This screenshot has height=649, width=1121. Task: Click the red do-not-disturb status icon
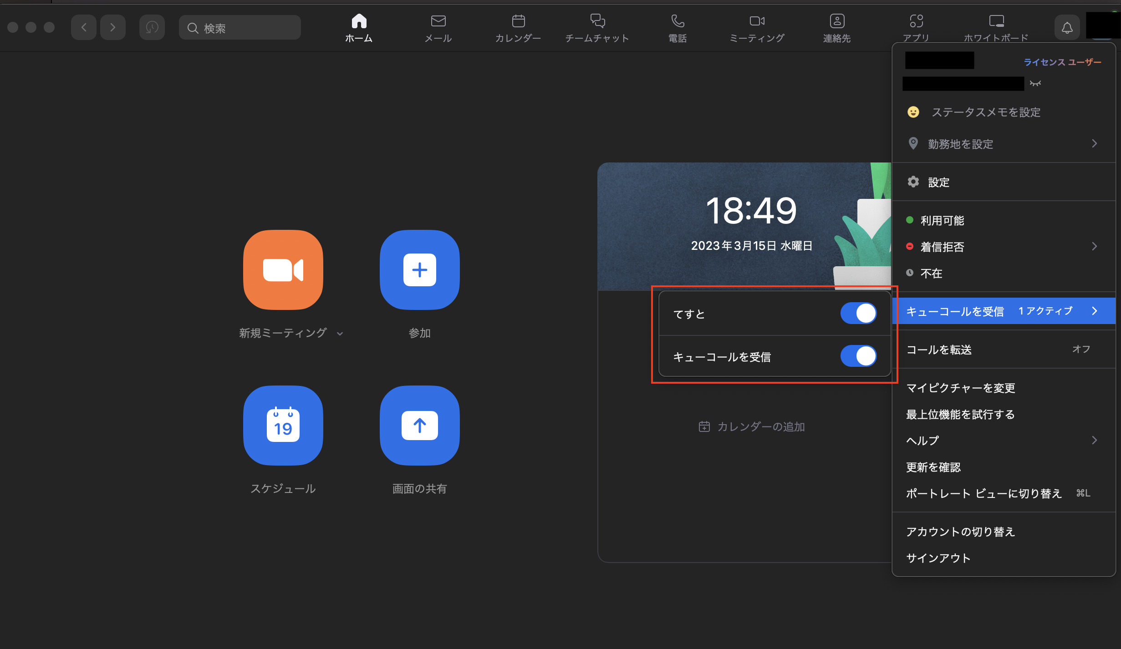coord(910,246)
